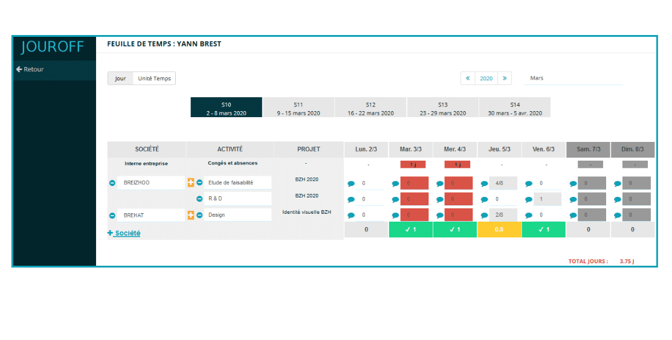Image resolution: width=672 pixels, height=340 pixels.
Task: Remove the BREHAT company row
Action: click(x=112, y=216)
